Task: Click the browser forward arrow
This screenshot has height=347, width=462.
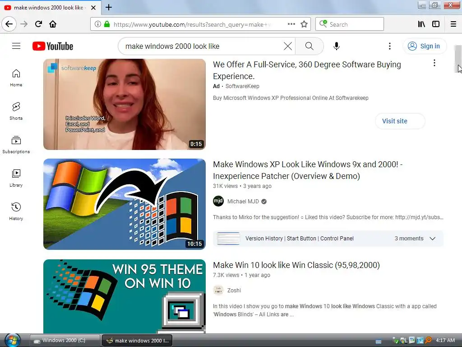Action: (24, 24)
